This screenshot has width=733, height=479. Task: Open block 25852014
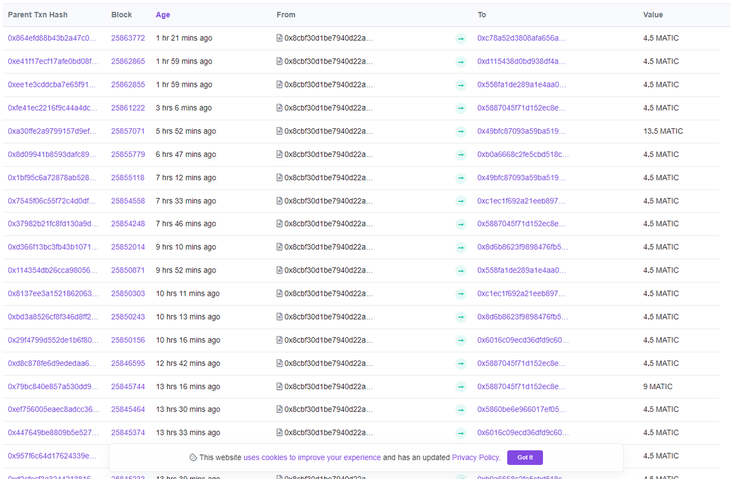coord(128,247)
